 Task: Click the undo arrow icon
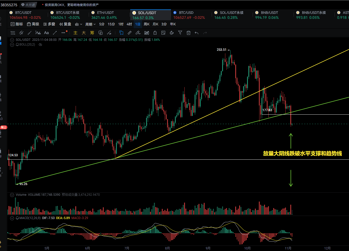196,33
